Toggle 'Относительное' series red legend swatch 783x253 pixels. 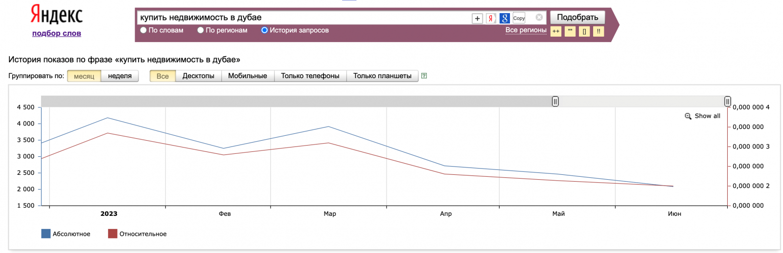113,234
